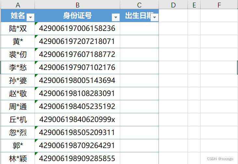This screenshot has height=164, width=238.
Task: Select the name cell 李*愁
Action: (x=18, y=67)
